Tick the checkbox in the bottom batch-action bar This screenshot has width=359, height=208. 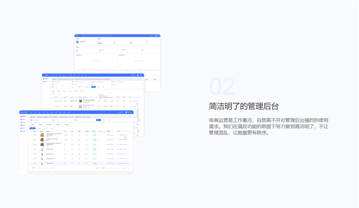pos(31,168)
